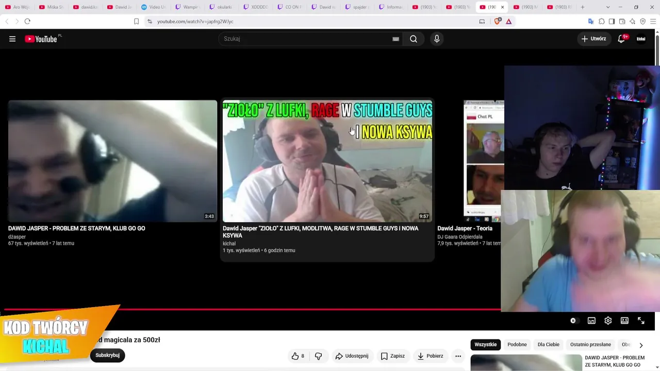Open the 'Dawid Jasper - Teoria' video title

coord(465,228)
